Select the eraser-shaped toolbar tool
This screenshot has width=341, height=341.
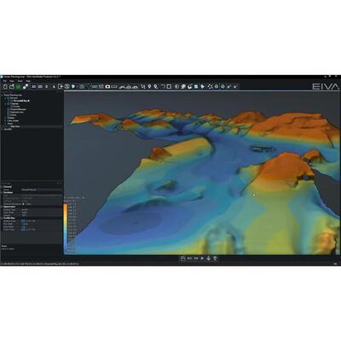point(26,86)
